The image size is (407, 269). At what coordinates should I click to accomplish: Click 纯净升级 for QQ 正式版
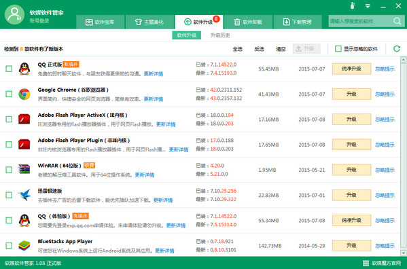(351, 69)
